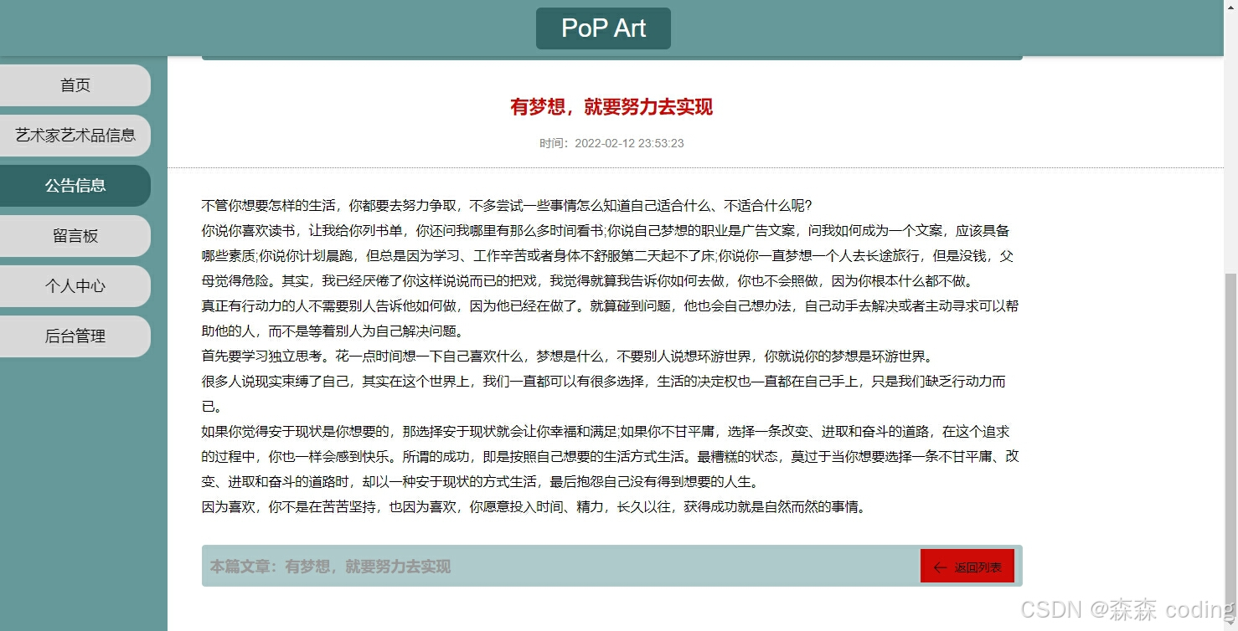This screenshot has height=631, width=1238.
Task: Open the 留言板 page
Action: tap(75, 236)
